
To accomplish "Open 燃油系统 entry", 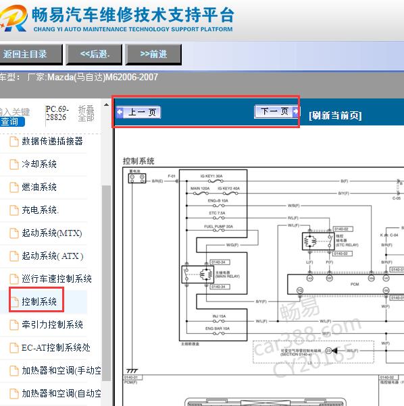I will coord(39,187).
